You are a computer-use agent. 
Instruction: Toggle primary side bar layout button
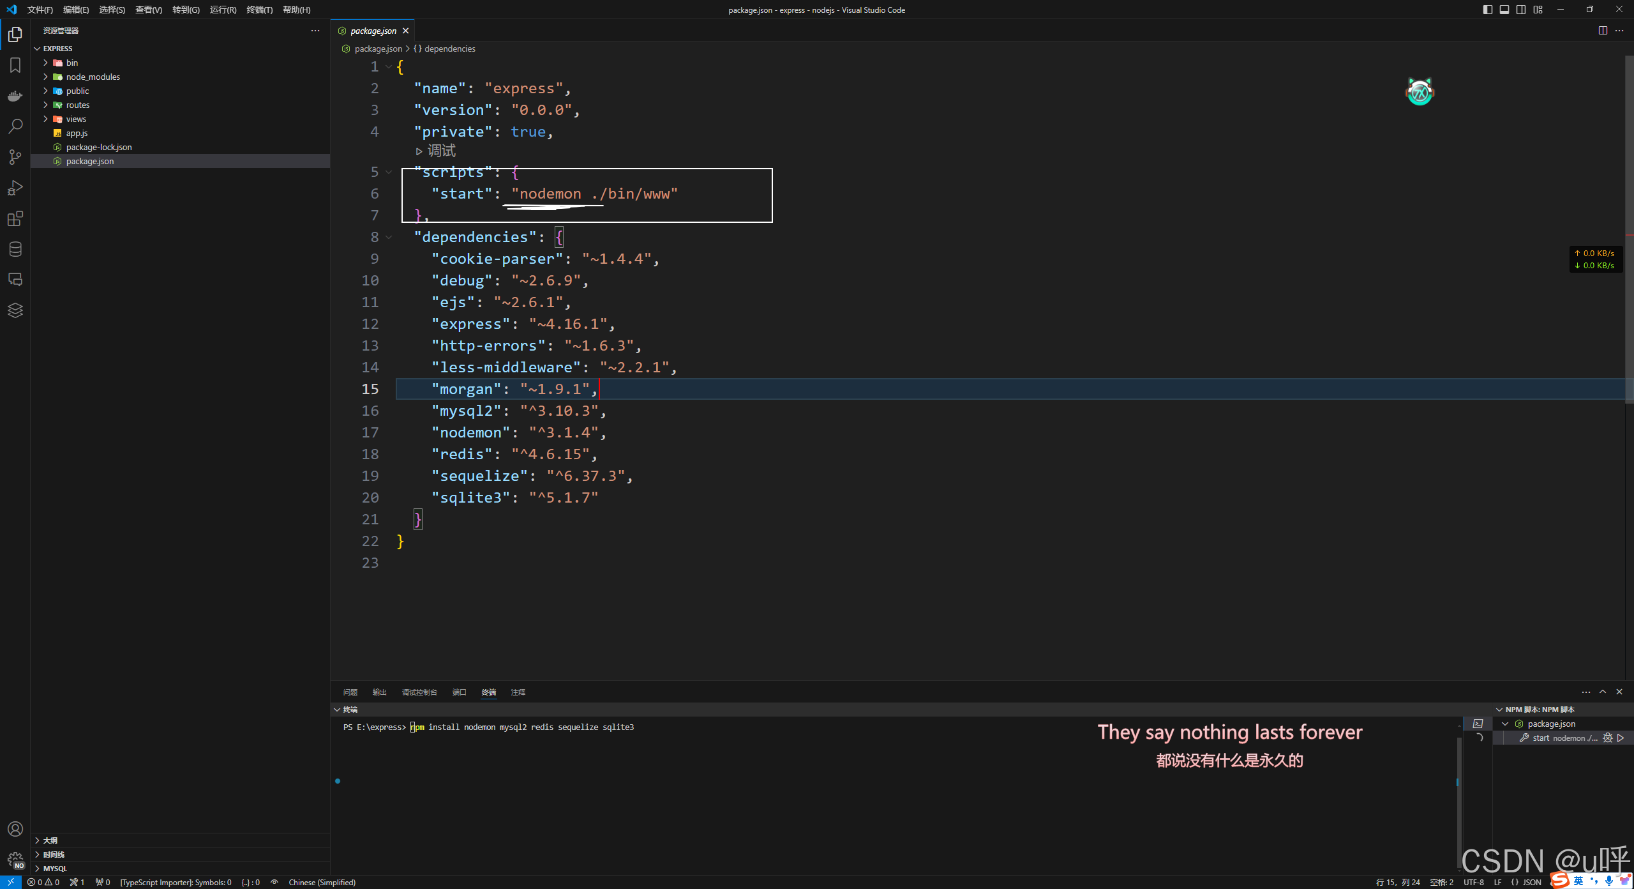pyautogui.click(x=1488, y=10)
